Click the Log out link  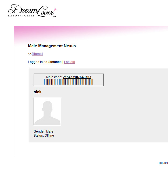(x=70, y=62)
